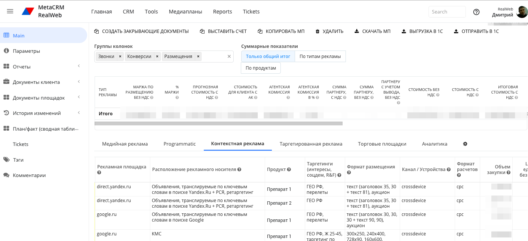
Task: Open Tickets in top navigation bar
Action: click(x=251, y=12)
